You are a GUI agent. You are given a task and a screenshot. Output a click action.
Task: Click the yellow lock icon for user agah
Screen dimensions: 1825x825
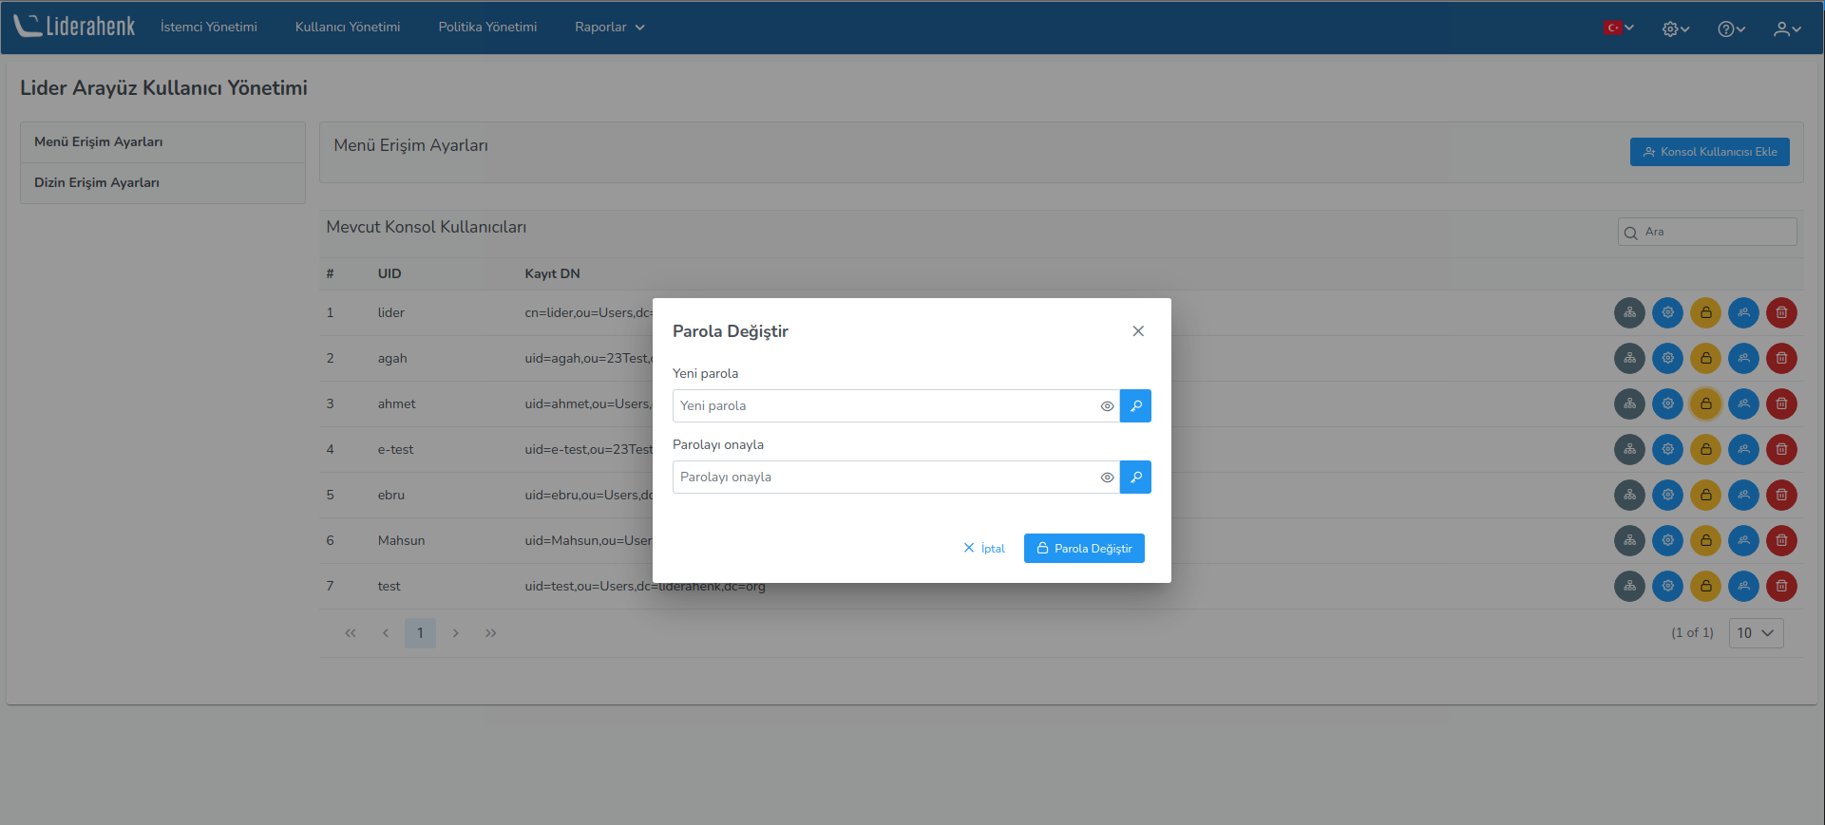pos(1705,358)
